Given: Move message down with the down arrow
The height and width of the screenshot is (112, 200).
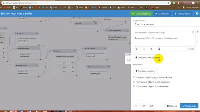Looking at the screenshot, I should click(x=197, y=42).
